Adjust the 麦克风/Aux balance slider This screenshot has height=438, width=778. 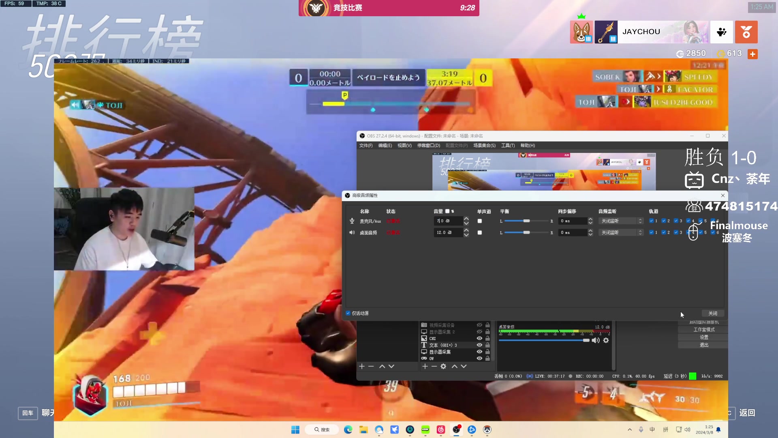pyautogui.click(x=526, y=221)
